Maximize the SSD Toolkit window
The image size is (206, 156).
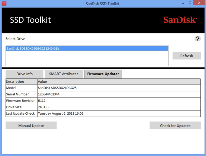click(185, 3)
